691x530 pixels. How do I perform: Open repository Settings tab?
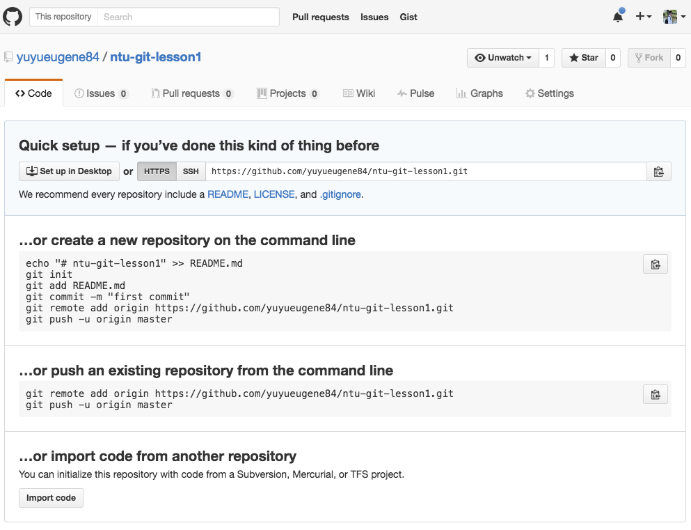click(x=550, y=93)
